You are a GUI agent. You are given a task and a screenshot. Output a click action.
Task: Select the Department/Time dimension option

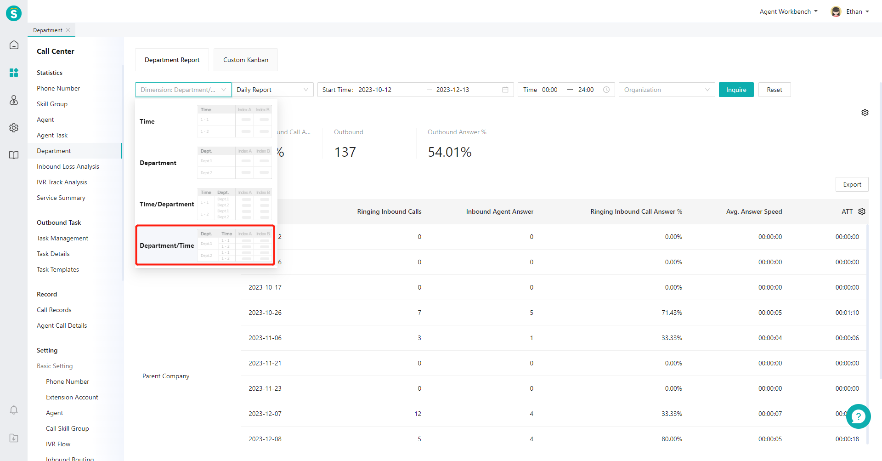coord(205,245)
